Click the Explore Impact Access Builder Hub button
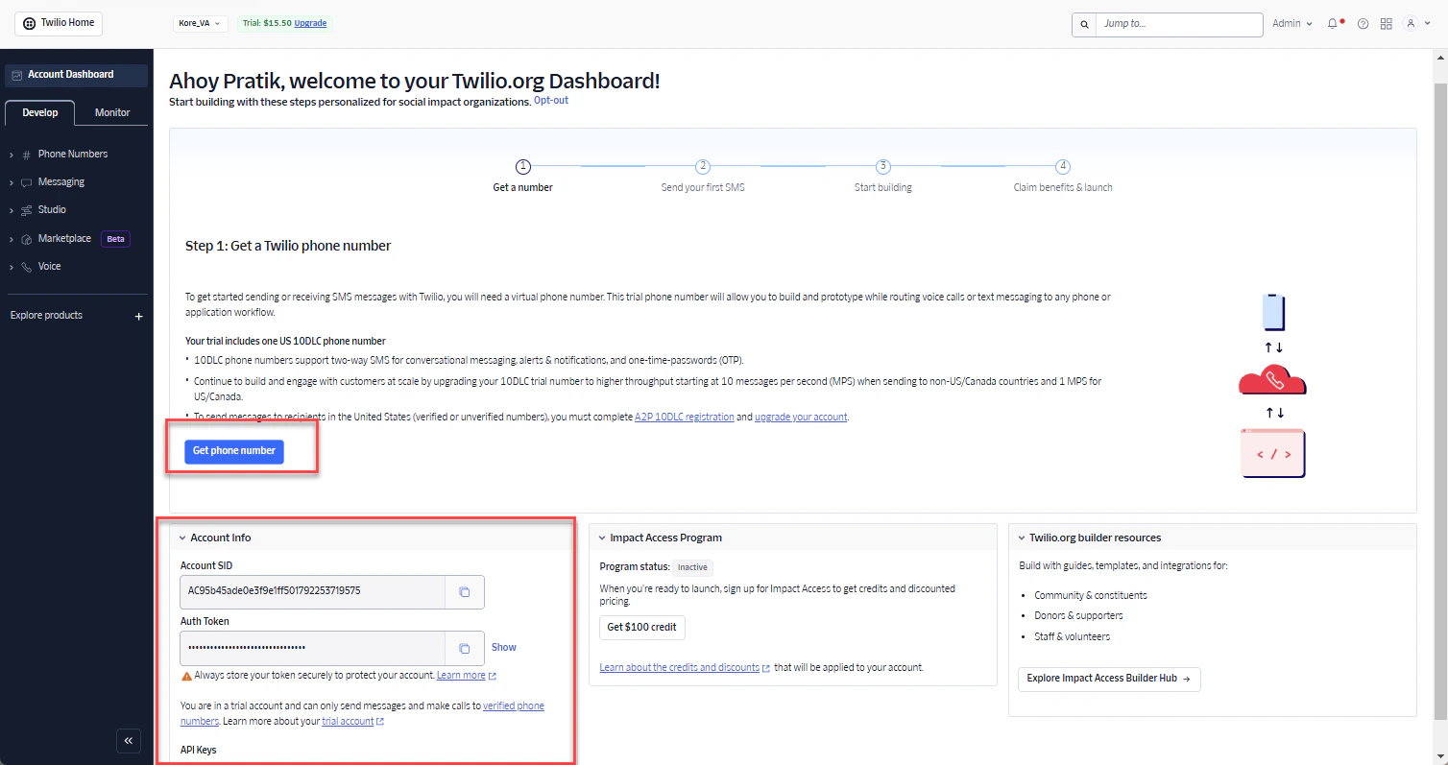This screenshot has width=1448, height=765. 1109,679
